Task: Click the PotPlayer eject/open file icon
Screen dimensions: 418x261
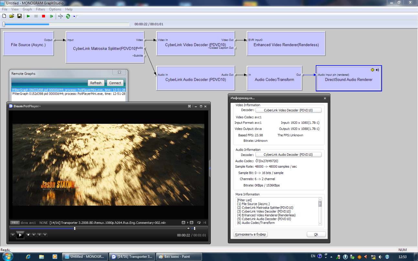Action: [45, 235]
